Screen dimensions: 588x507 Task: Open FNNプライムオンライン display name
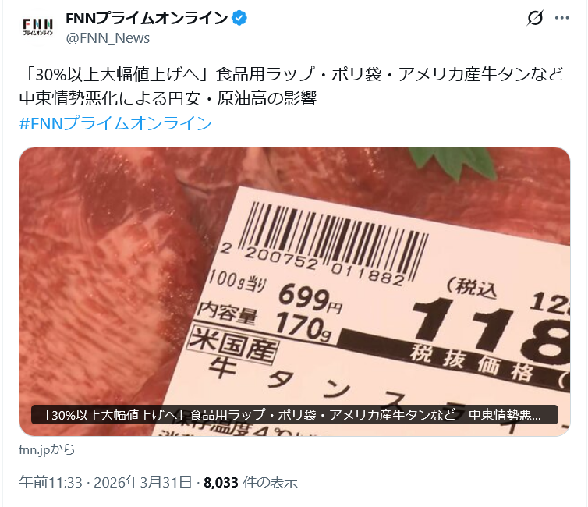[147, 18]
